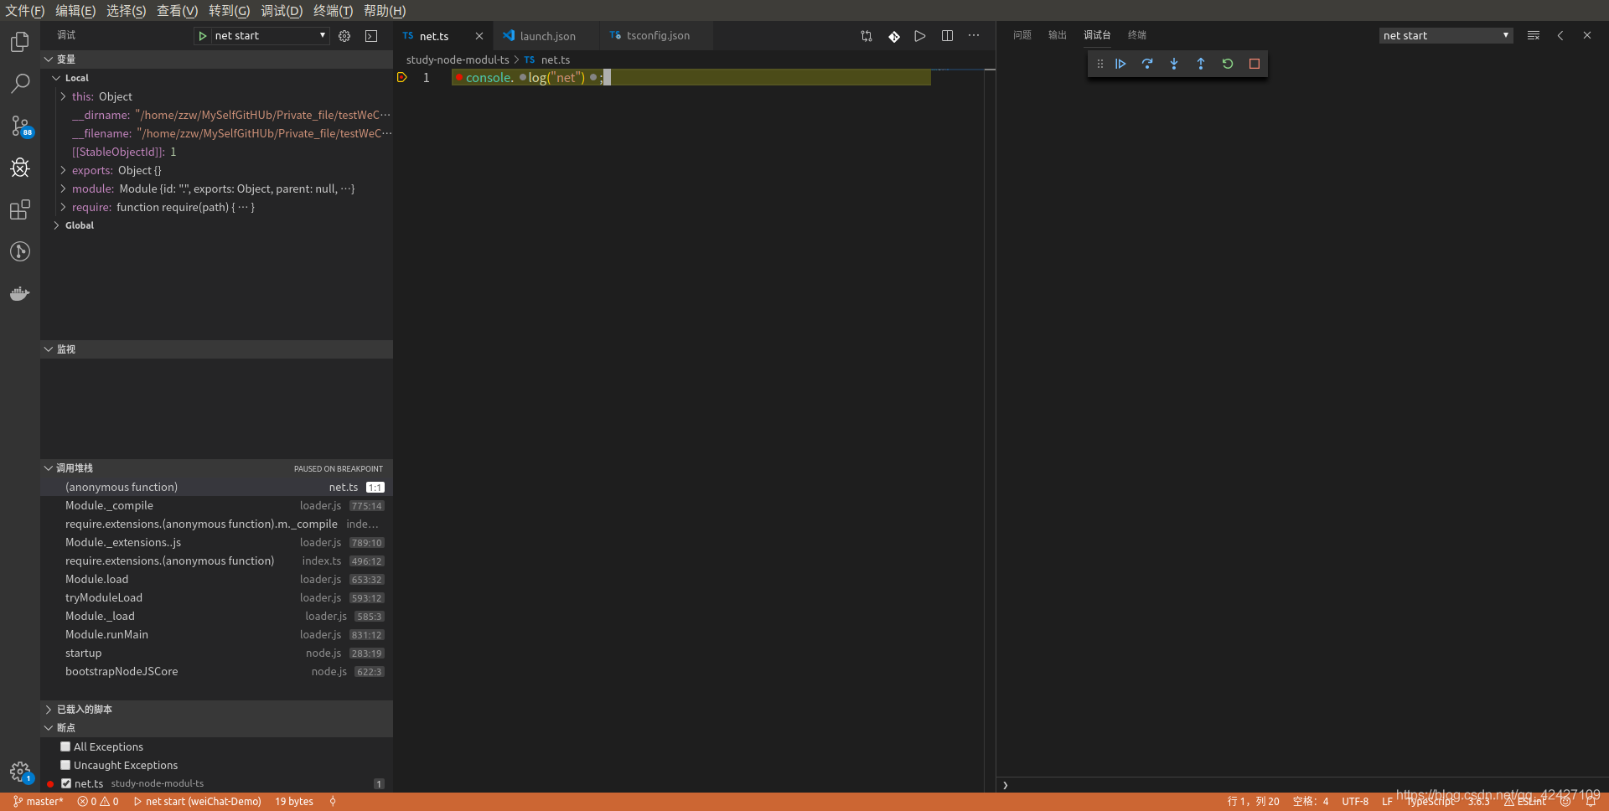Switch to the 终端 terminal panel tab
This screenshot has height=811, width=1609.
pyautogui.click(x=1137, y=35)
